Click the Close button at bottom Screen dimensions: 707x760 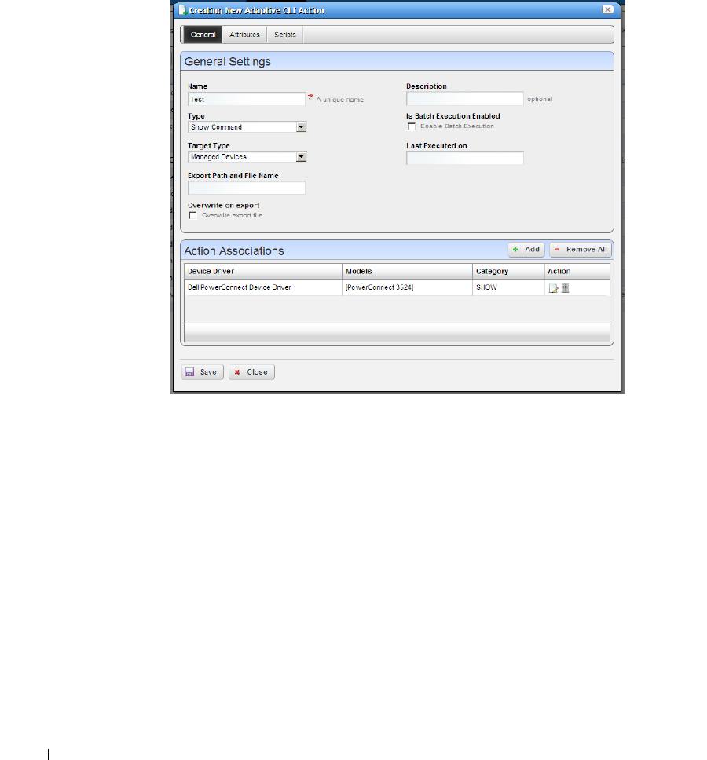point(251,372)
